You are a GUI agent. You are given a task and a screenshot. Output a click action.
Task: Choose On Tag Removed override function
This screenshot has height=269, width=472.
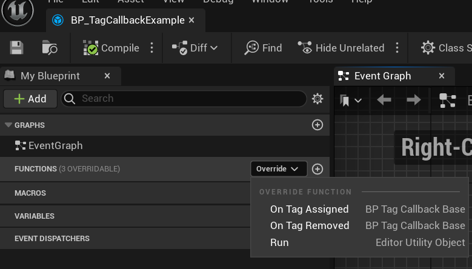pyautogui.click(x=309, y=225)
